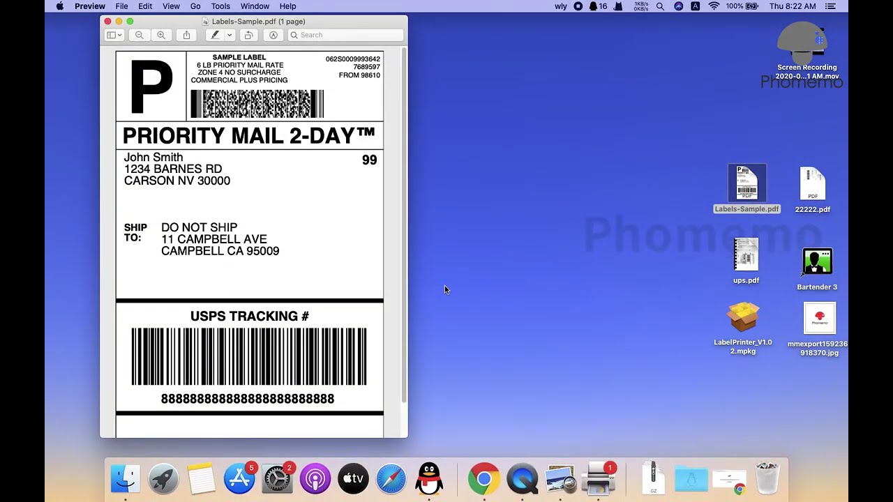Select the Highlight pen tool

215,35
